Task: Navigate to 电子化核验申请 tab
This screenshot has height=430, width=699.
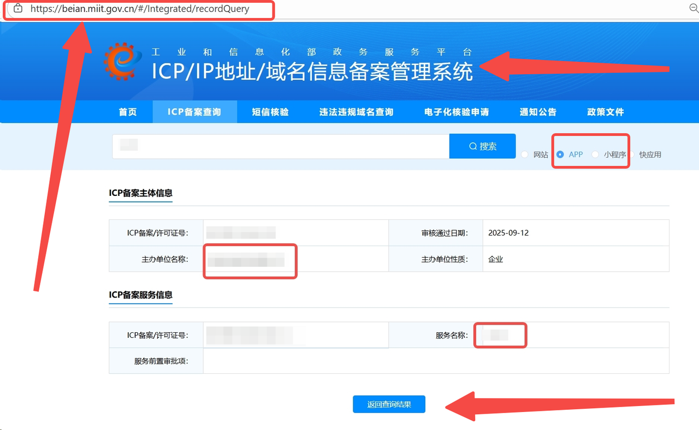Action: pos(457,112)
